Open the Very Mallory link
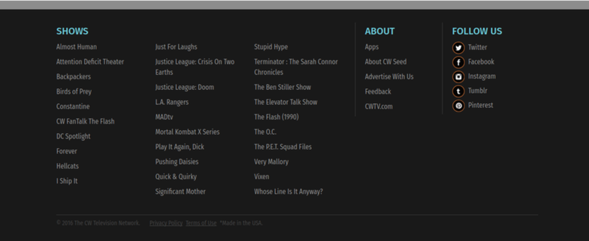This screenshot has width=589, height=241. pyautogui.click(x=271, y=162)
